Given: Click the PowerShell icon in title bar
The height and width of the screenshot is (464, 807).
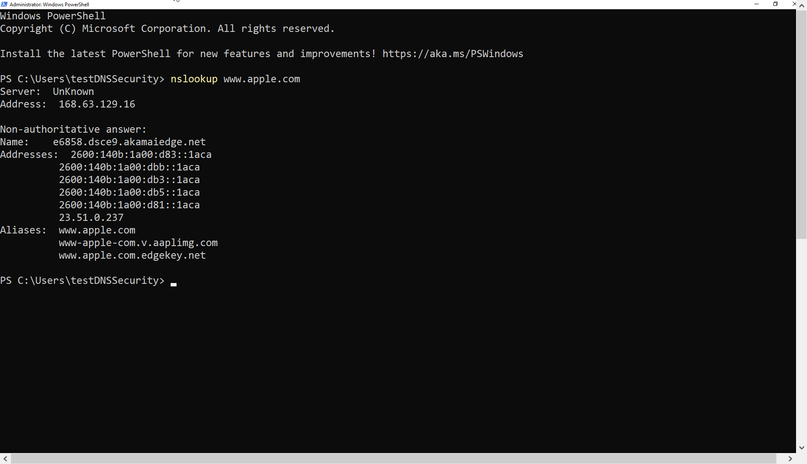Looking at the screenshot, I should 4,4.
